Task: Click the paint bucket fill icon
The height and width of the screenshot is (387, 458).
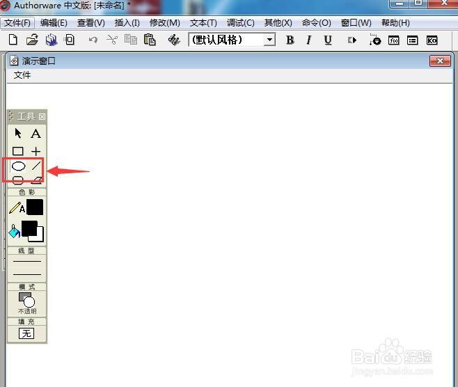Action: (15, 232)
